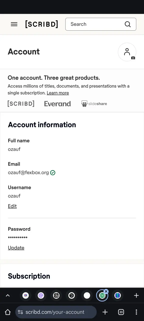Click the SlideShare product logo
The height and width of the screenshot is (321, 144).
[x=94, y=104]
